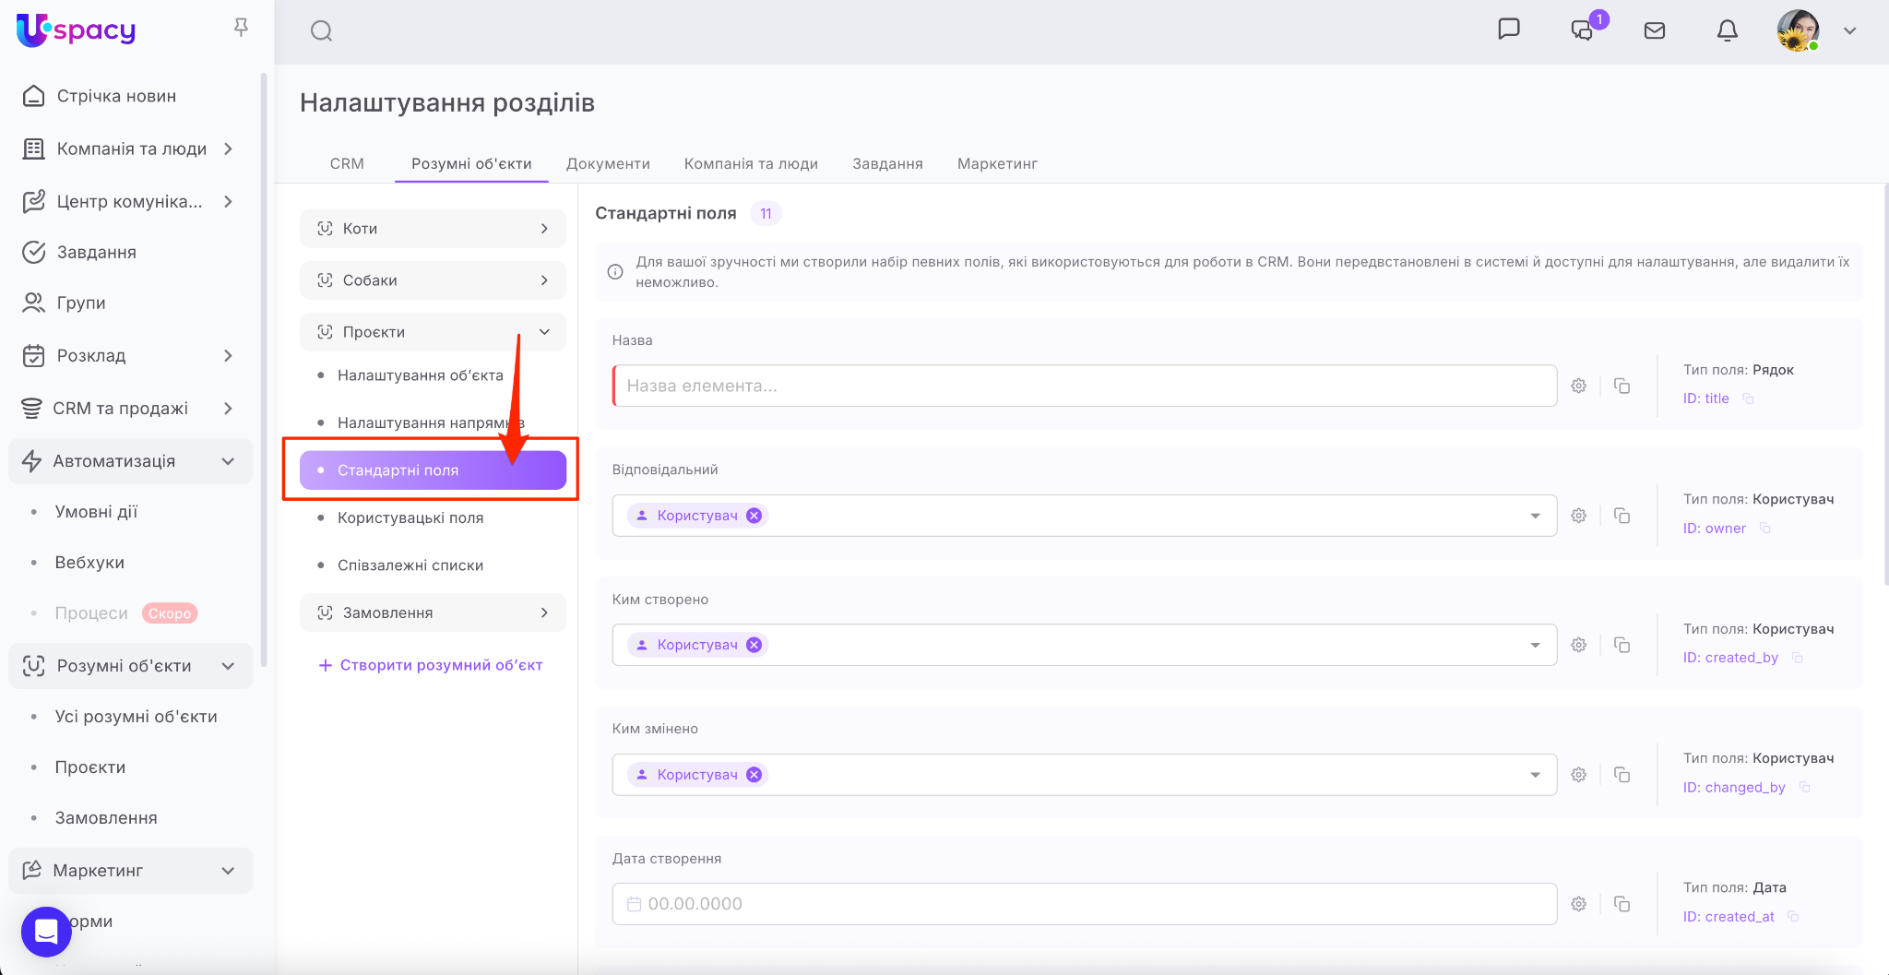Image resolution: width=1889 pixels, height=975 pixels.
Task: Open the support chat widget button
Action: coord(46,932)
